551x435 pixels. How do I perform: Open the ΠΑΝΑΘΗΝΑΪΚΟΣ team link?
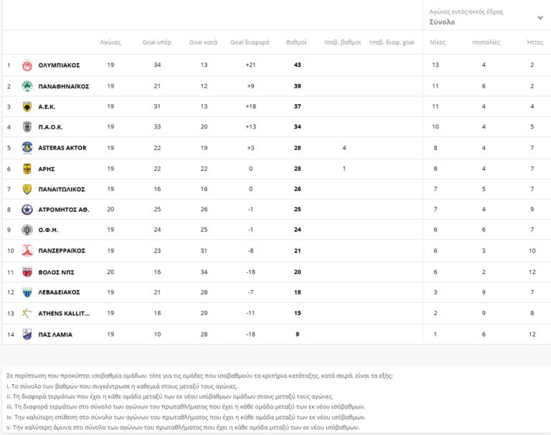63,86
